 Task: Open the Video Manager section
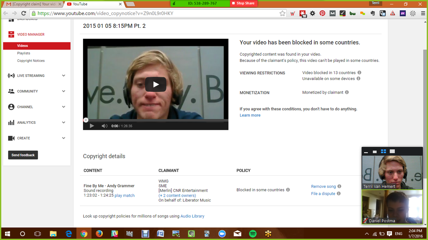pos(31,34)
